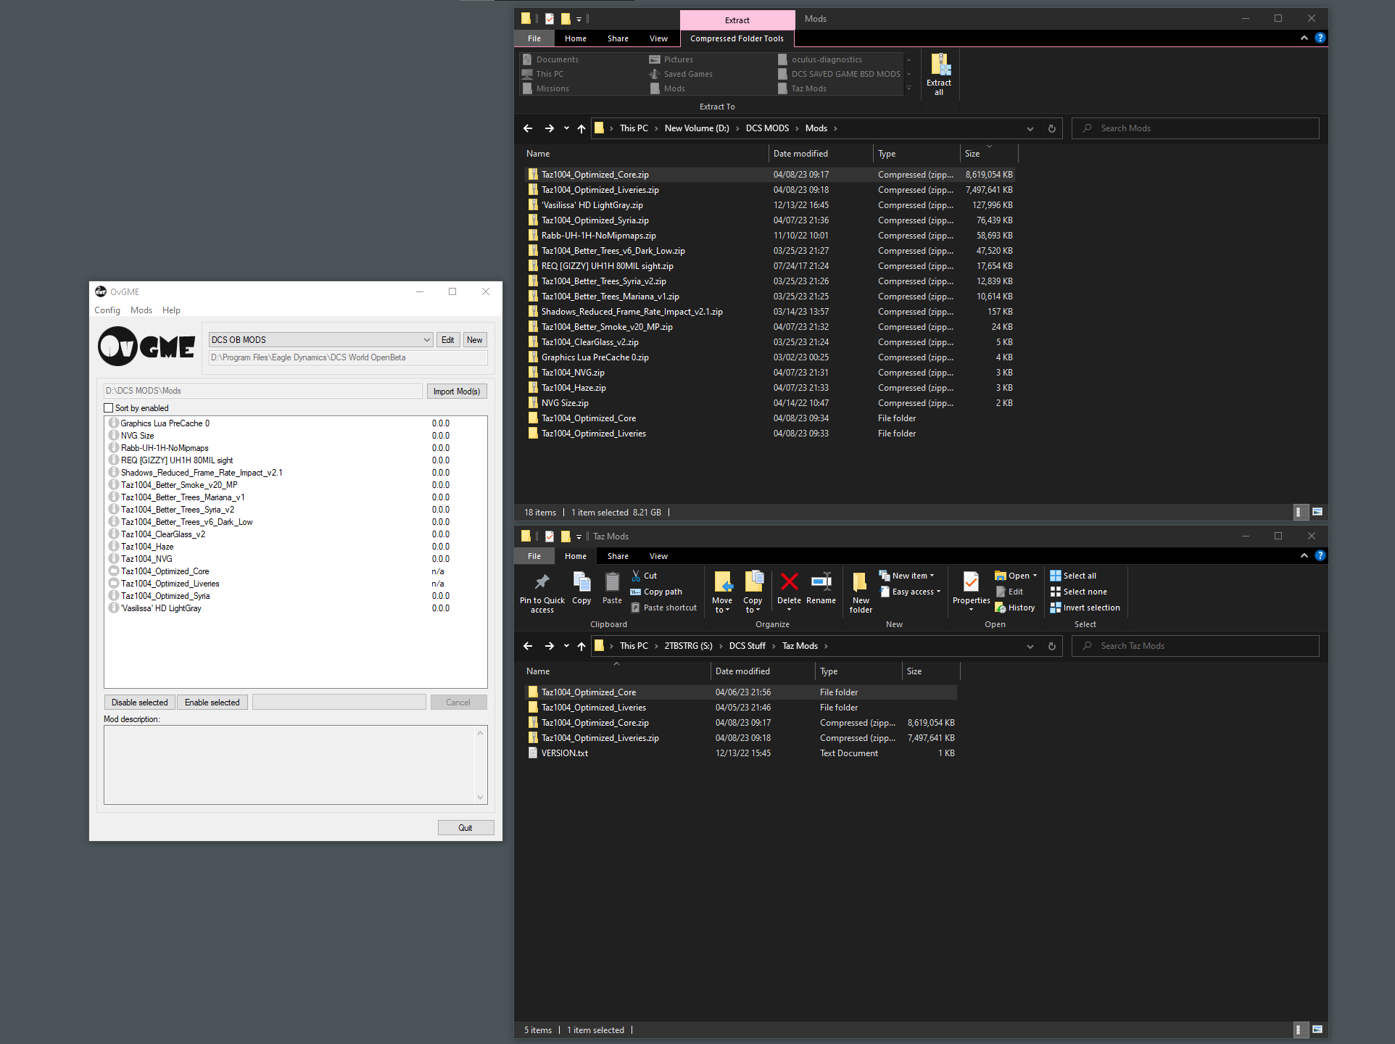
Task: Click Size column header in Mods window
Action: [989, 154]
